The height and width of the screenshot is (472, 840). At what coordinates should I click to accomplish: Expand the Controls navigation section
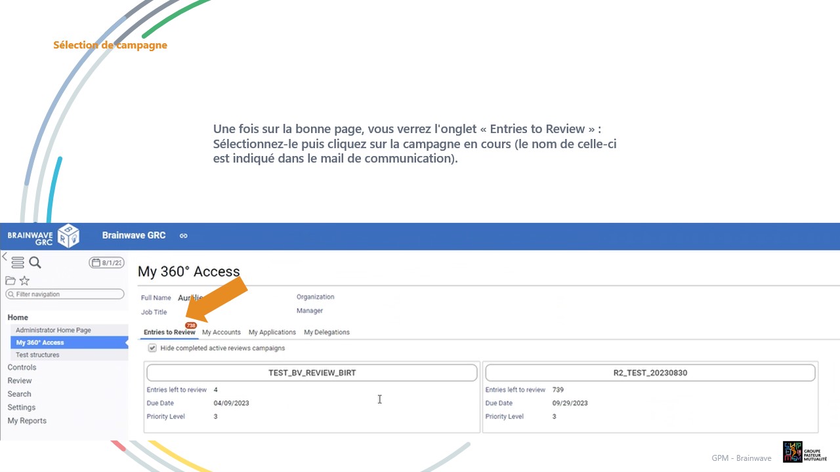22,367
